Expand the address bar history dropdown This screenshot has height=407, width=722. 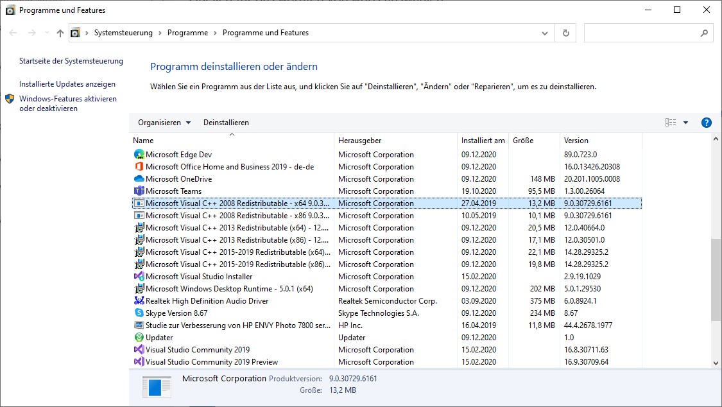545,33
